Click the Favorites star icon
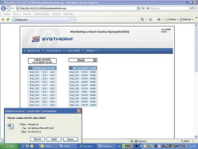The width and height of the screenshot is (198, 149). 3,19
